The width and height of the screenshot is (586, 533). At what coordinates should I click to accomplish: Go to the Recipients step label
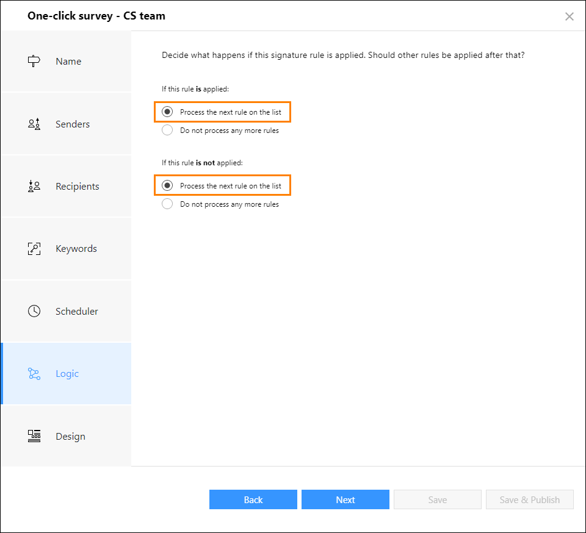tap(78, 186)
